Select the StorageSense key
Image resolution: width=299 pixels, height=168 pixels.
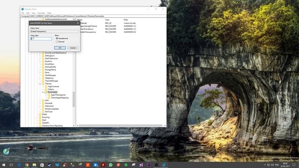click(50, 70)
